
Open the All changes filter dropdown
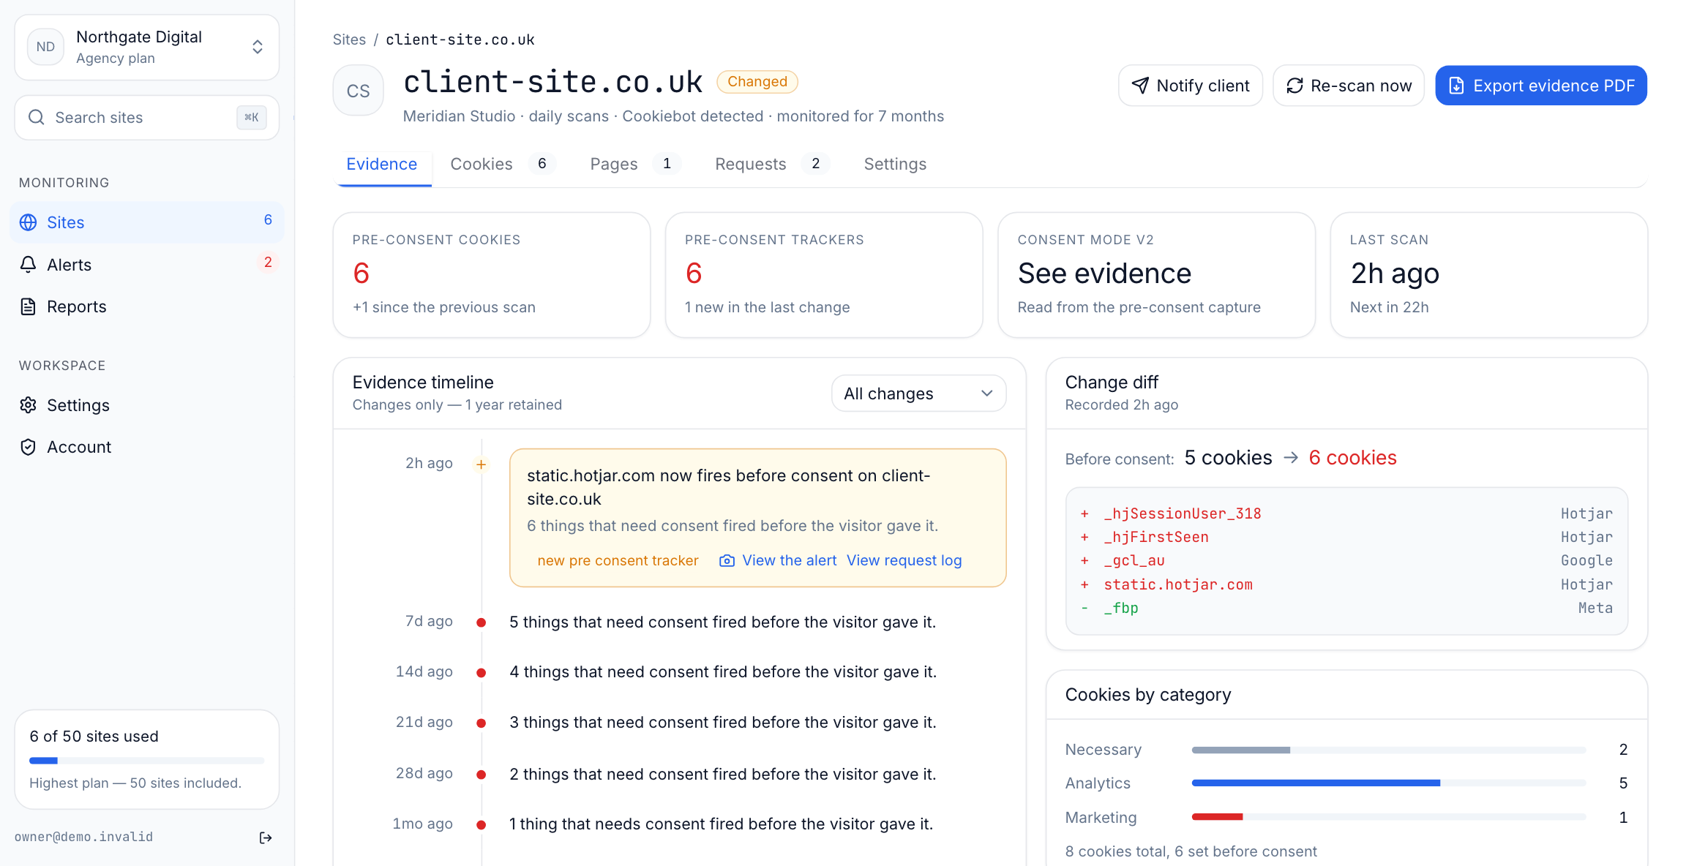click(x=918, y=394)
